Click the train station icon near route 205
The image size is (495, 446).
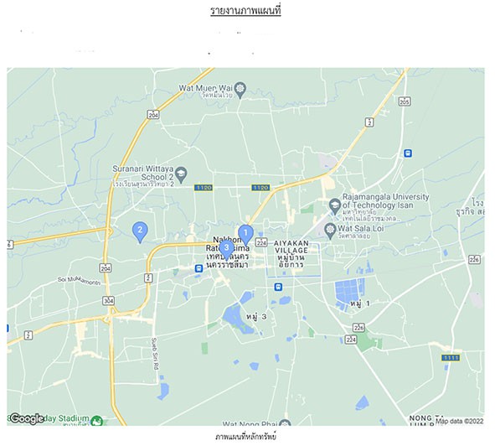tap(408, 153)
